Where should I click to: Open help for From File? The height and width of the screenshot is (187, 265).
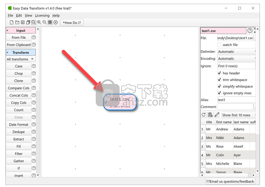pos(34,37)
